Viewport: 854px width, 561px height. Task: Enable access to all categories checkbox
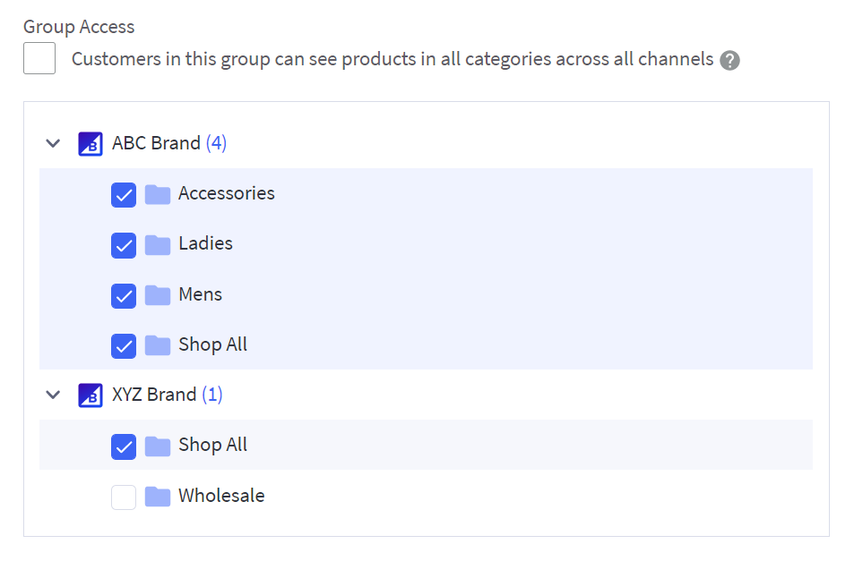tap(39, 59)
